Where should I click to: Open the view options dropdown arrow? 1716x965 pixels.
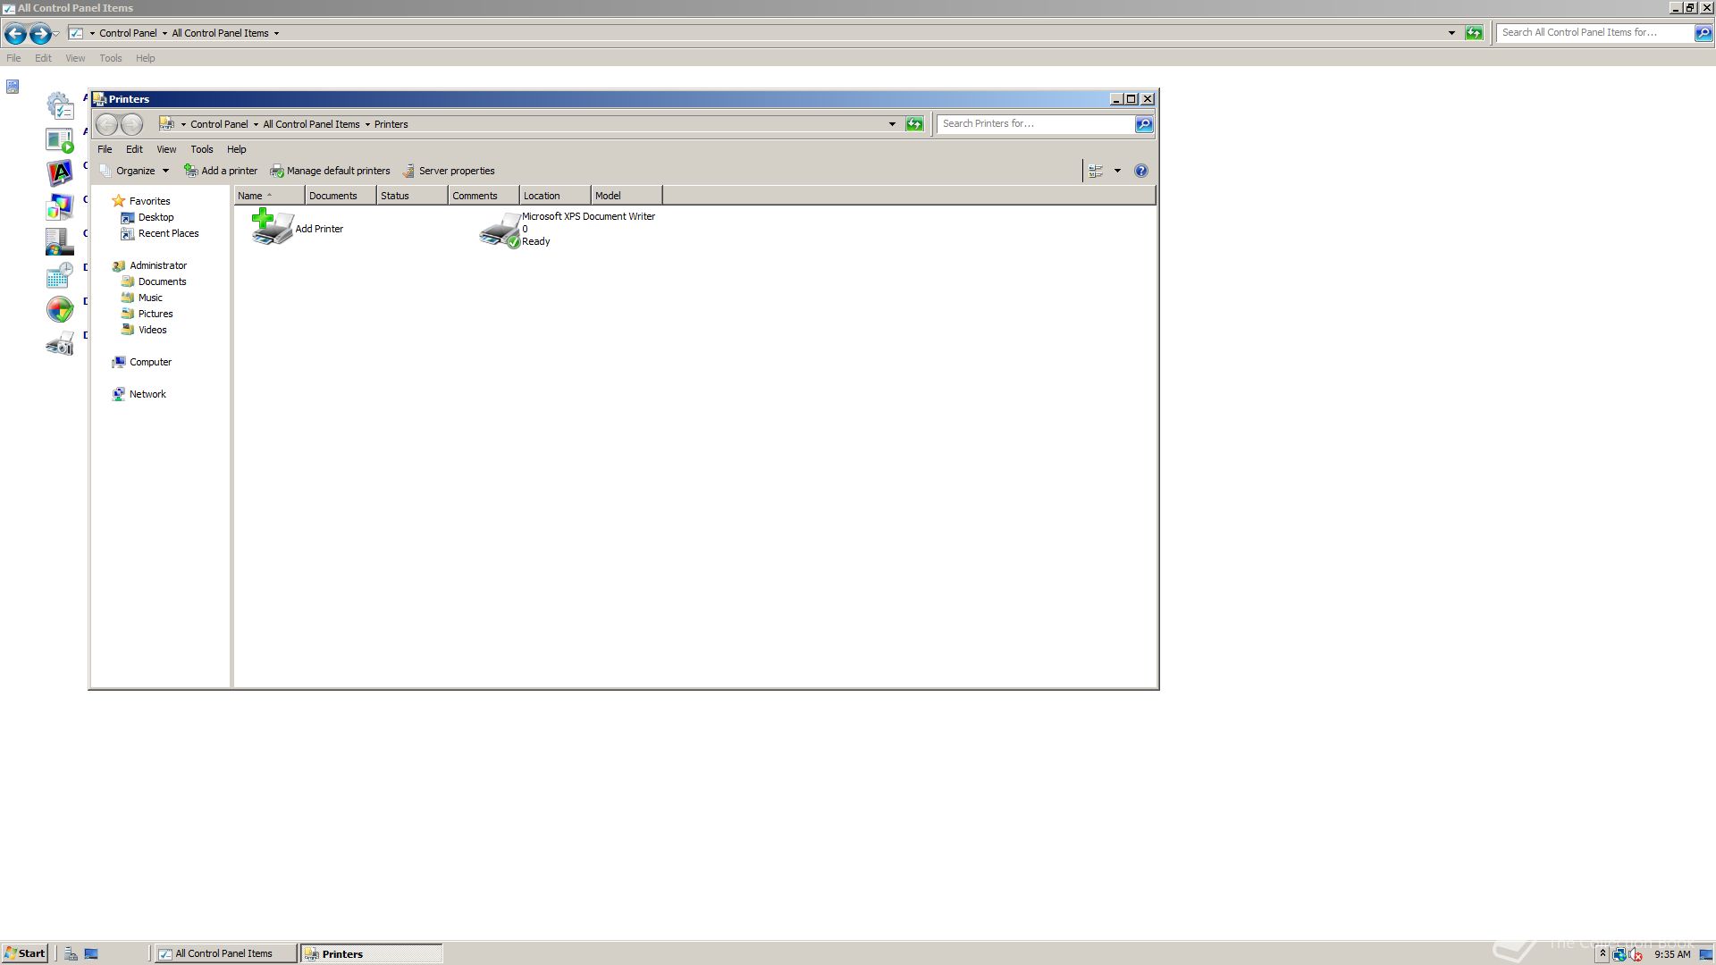[x=1117, y=171]
